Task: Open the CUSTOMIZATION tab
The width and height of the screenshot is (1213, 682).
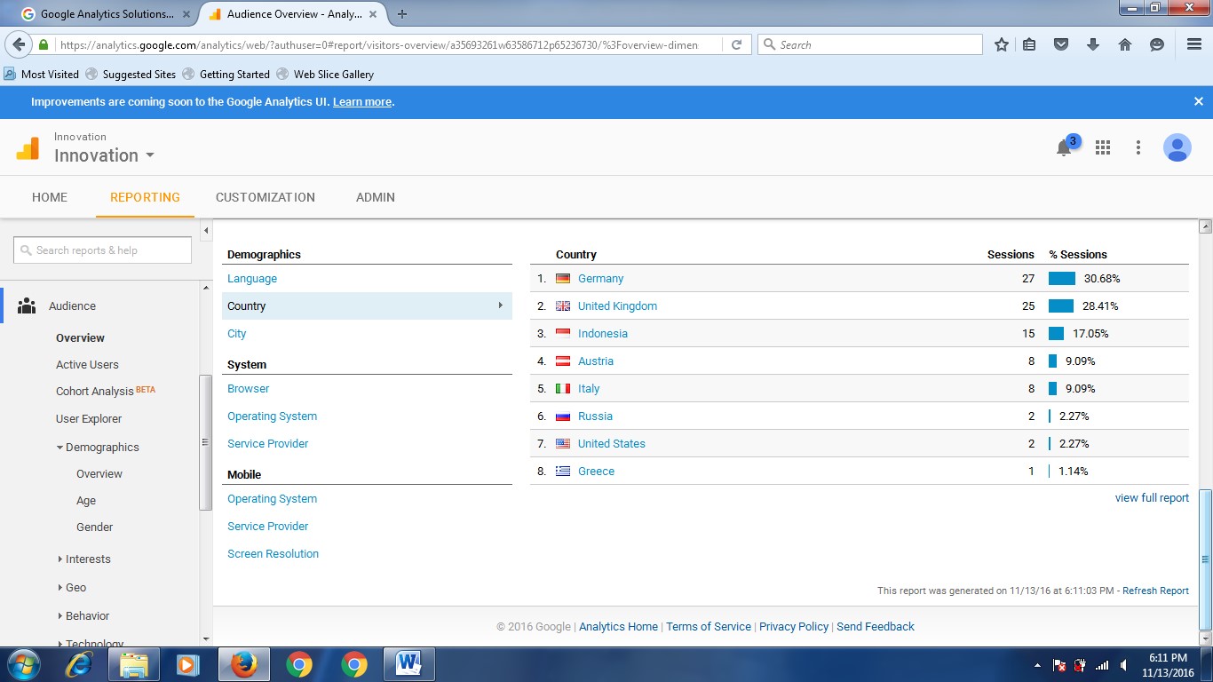Action: pos(266,197)
